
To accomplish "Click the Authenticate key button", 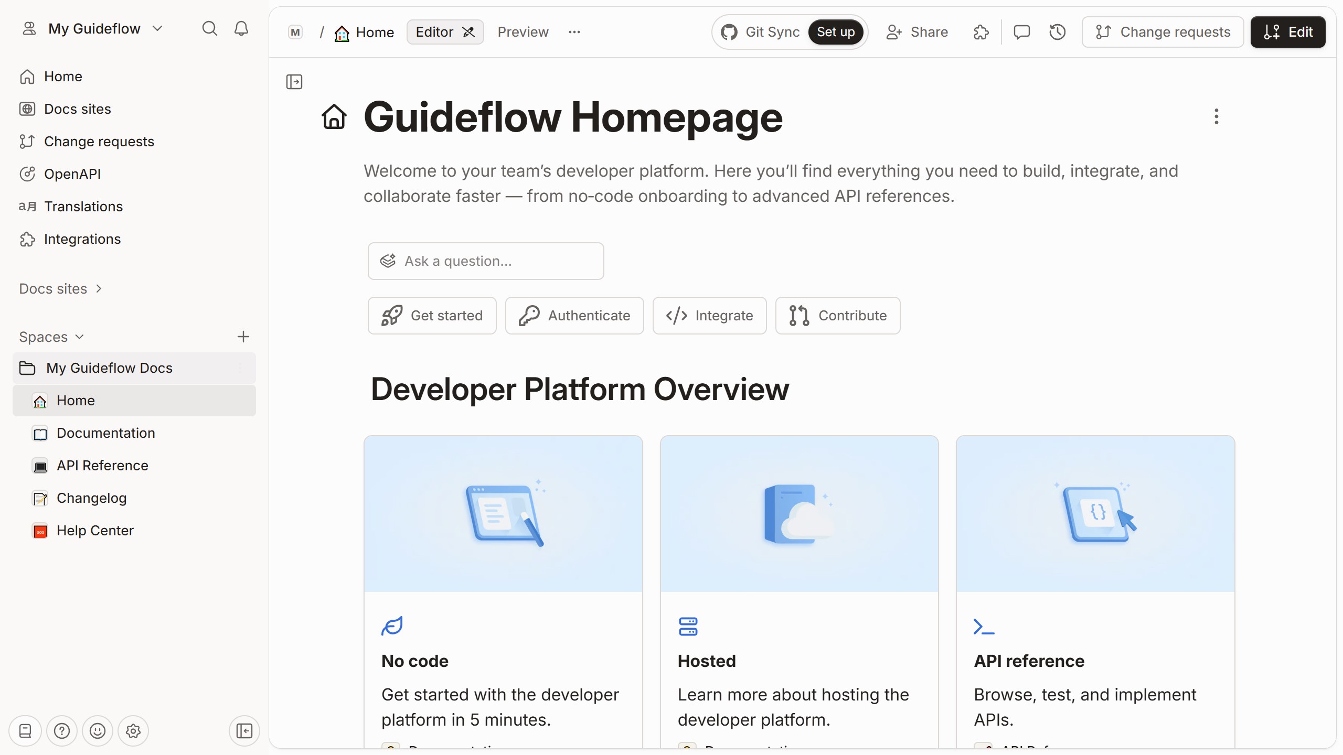I will tap(574, 316).
